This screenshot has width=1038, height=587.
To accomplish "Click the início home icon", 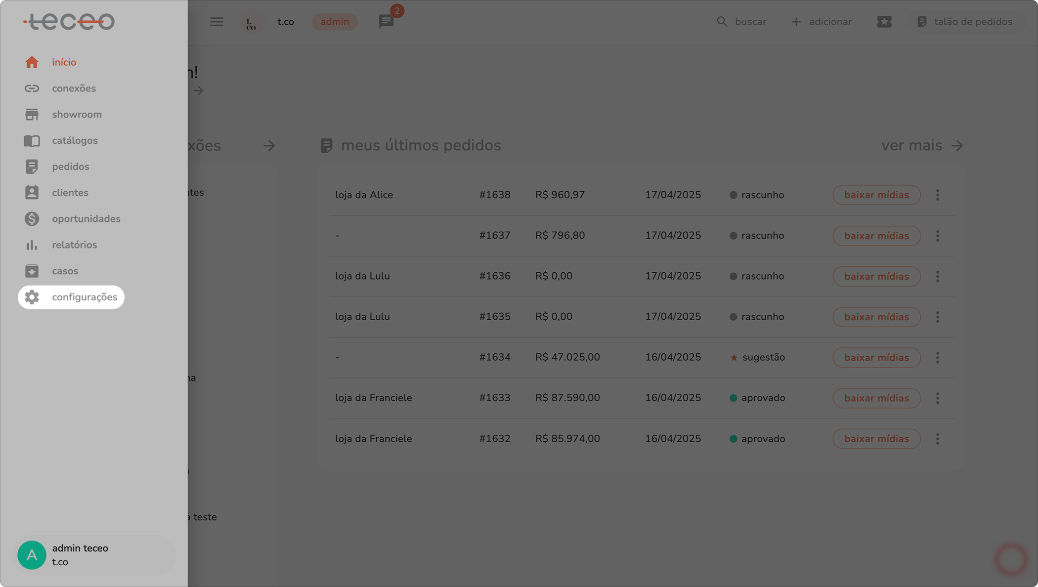I will click(x=32, y=62).
